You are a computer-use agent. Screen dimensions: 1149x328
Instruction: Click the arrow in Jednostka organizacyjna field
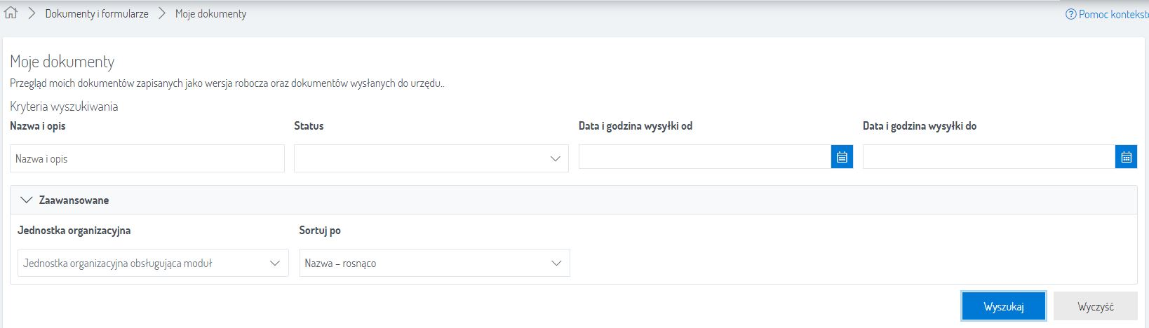pyautogui.click(x=275, y=264)
